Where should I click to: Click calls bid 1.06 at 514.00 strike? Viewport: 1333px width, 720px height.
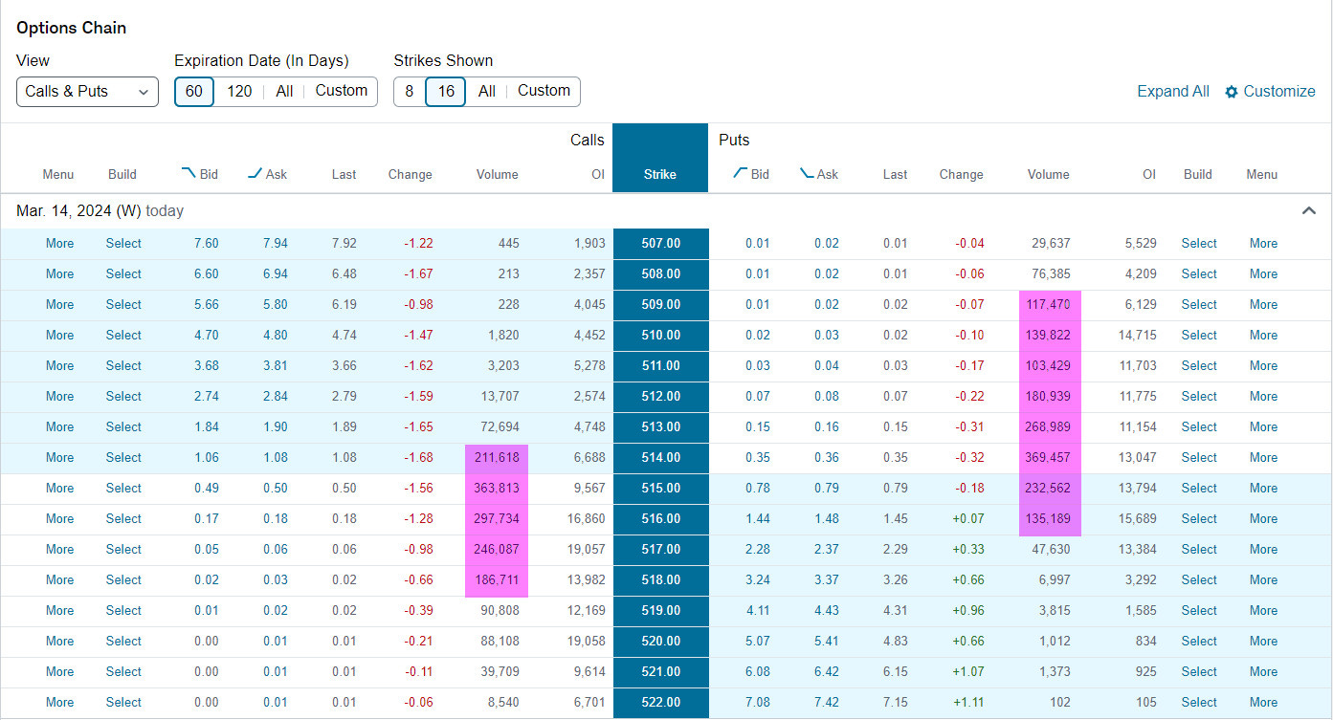tap(206, 458)
